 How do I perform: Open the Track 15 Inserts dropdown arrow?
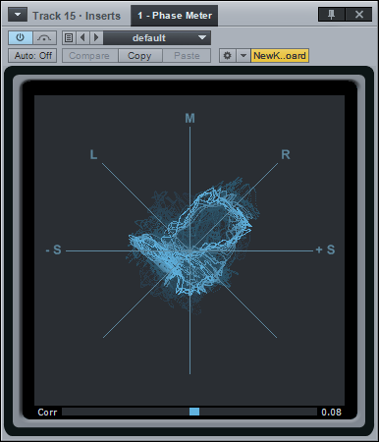click(18, 15)
